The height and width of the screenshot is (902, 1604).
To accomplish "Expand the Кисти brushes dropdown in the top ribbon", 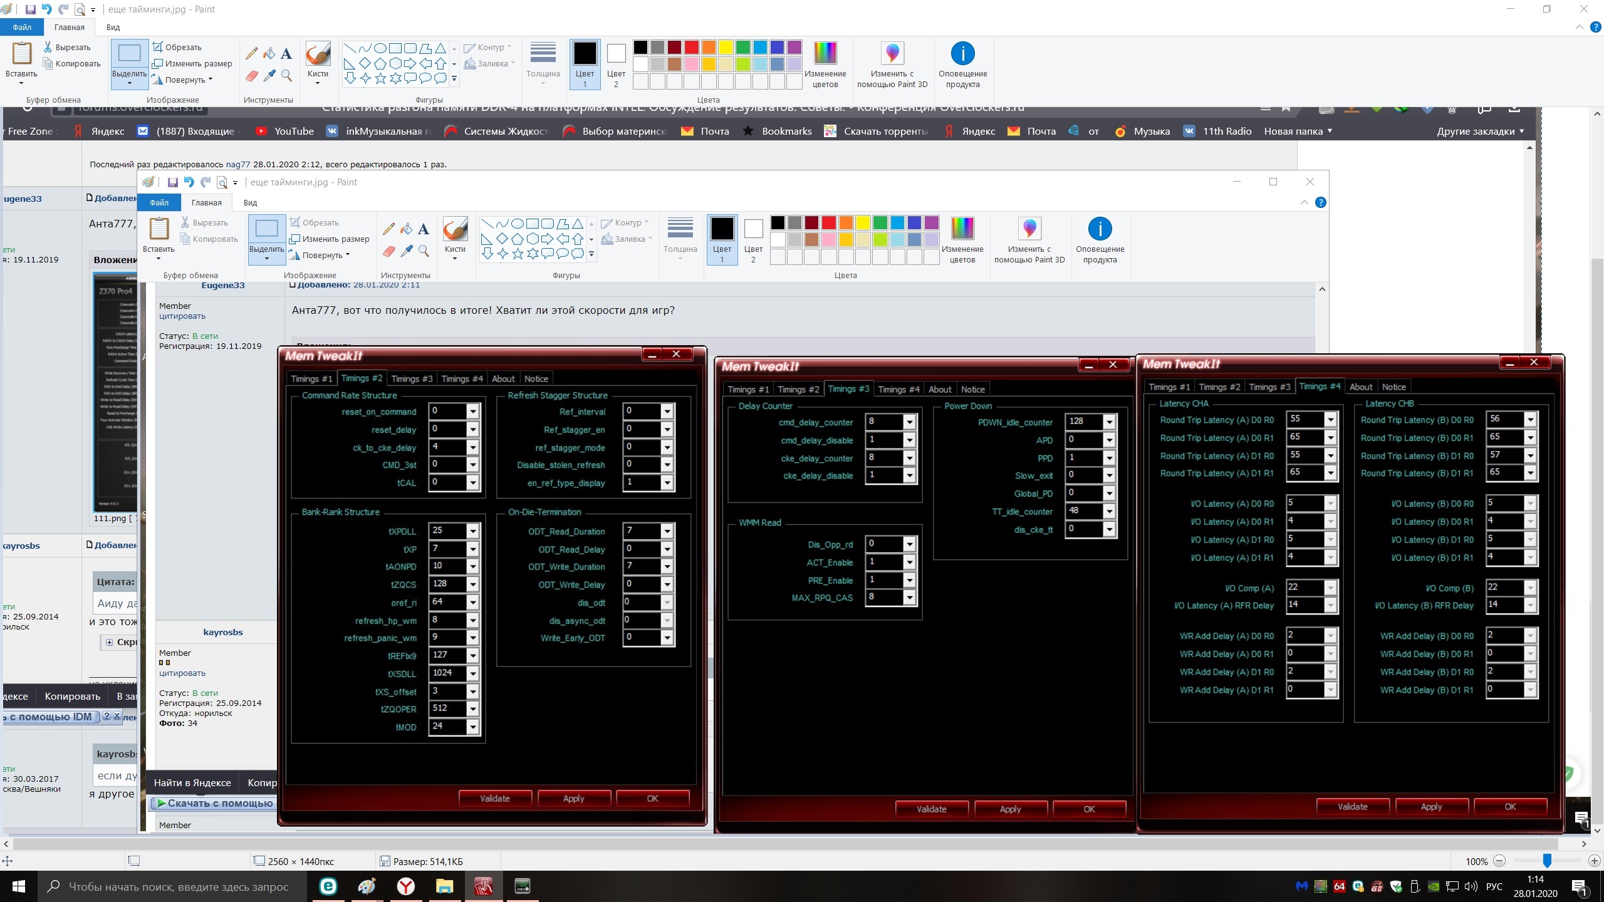I will pyautogui.click(x=318, y=83).
